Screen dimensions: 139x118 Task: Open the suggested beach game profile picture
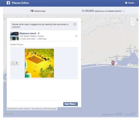(39, 63)
